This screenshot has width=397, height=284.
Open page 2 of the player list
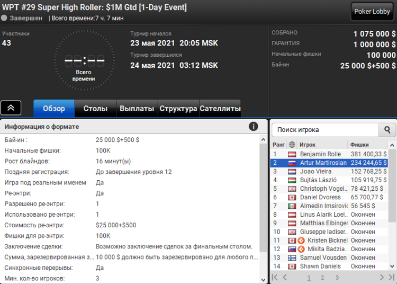(x=322, y=277)
